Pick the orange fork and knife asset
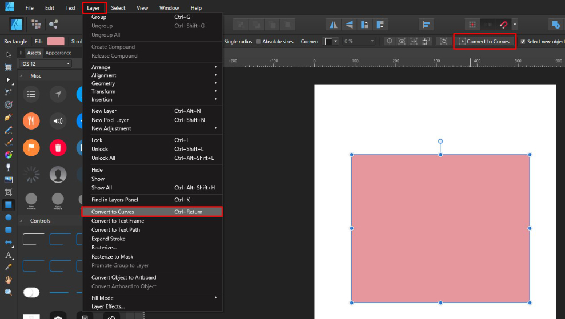This screenshot has width=565, height=319. [31, 121]
